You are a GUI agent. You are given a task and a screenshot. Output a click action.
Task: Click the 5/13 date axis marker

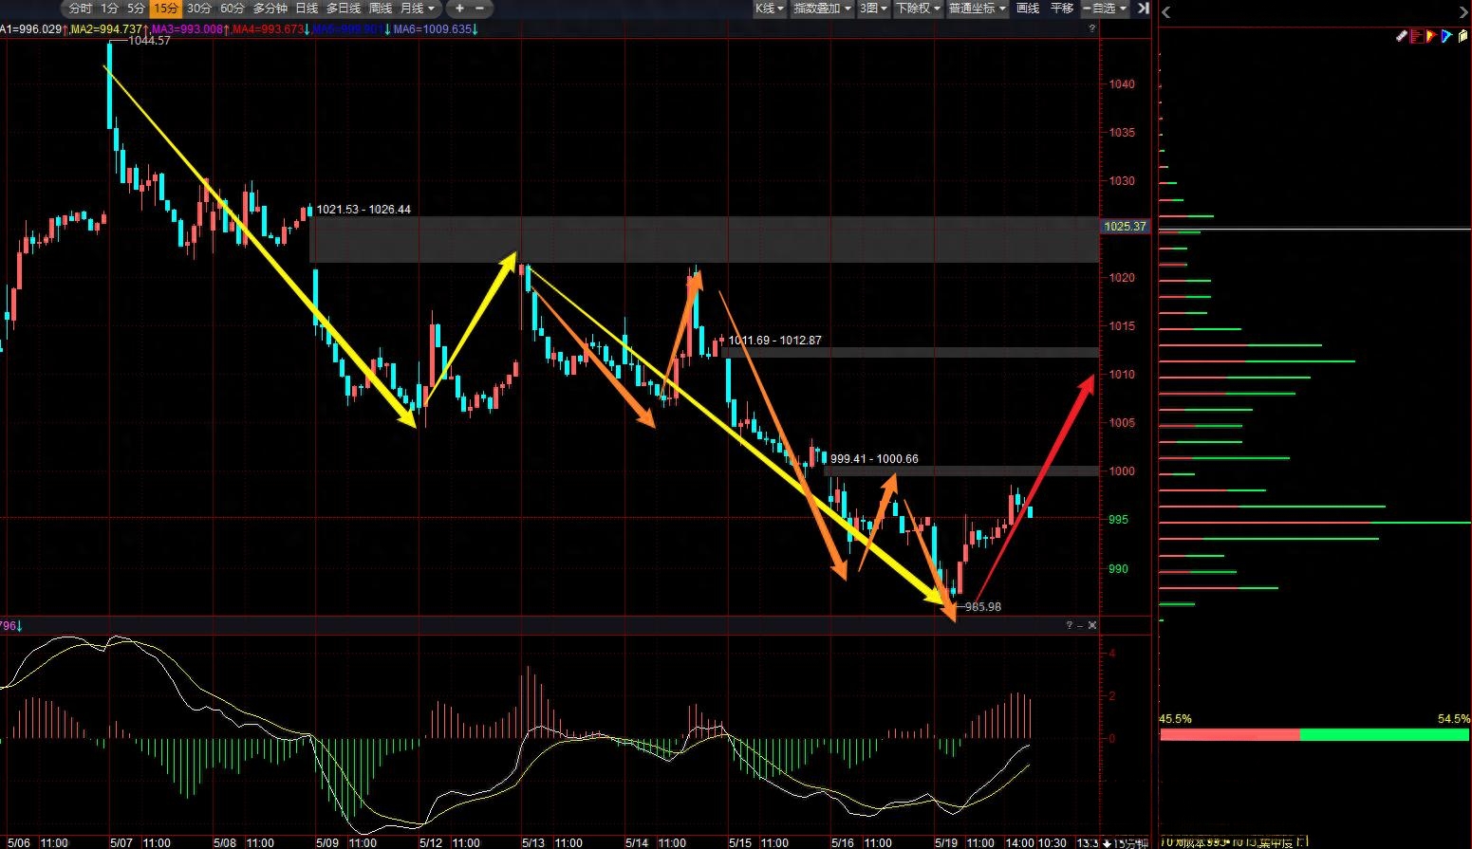coord(533,842)
